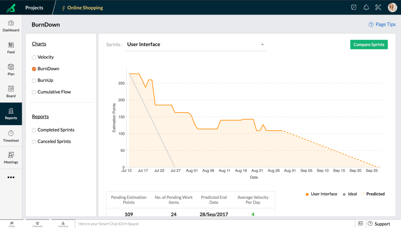Open the more options ellipsis in sidebar
The height and width of the screenshot is (228, 401).
pyautogui.click(x=11, y=177)
